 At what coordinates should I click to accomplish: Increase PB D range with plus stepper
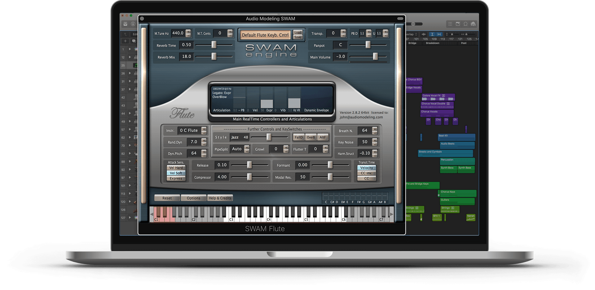click(x=368, y=32)
